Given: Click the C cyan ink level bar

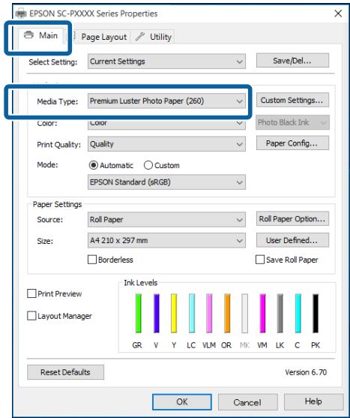Looking at the screenshot, I should [298, 313].
